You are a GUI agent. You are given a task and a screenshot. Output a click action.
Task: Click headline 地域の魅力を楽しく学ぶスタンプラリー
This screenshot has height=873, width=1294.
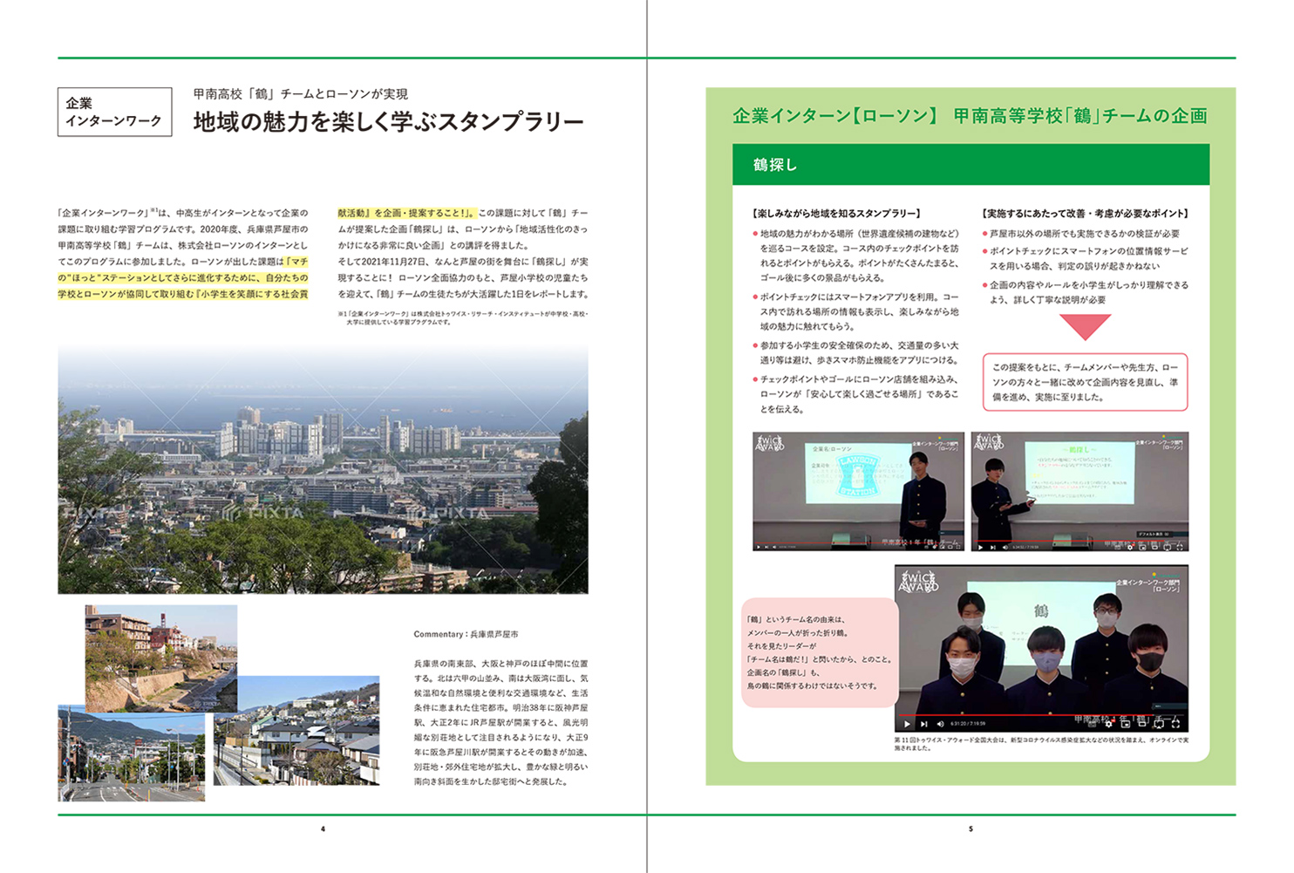(x=388, y=121)
